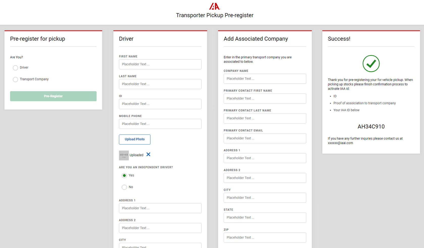Click the Company Name input field

[265, 79]
